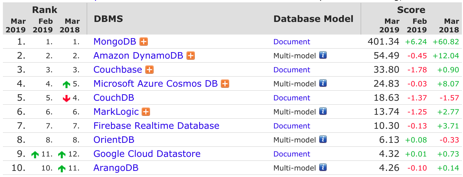463x177 pixels.
Task: Click the score 401.34
Action: click(383, 42)
